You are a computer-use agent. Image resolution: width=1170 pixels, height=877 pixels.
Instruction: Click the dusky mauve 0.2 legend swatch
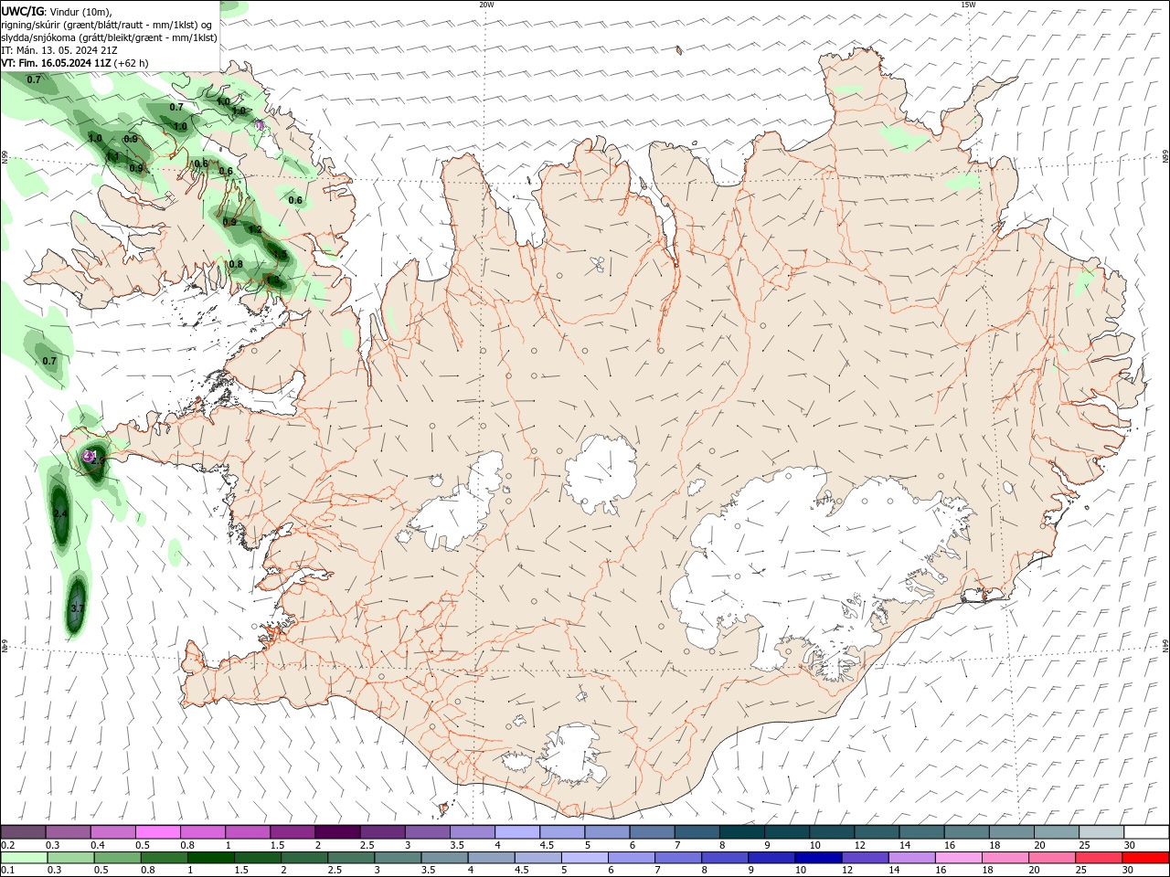[23, 832]
